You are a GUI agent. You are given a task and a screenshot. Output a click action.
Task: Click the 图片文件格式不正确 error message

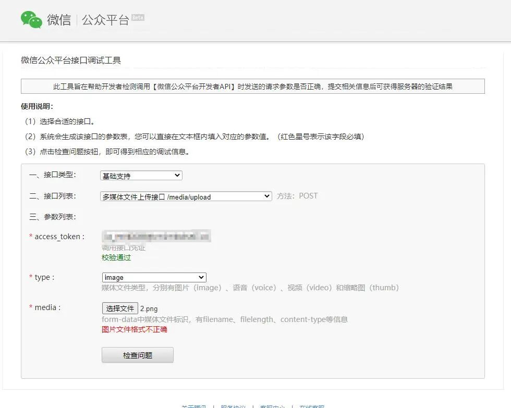pos(135,329)
